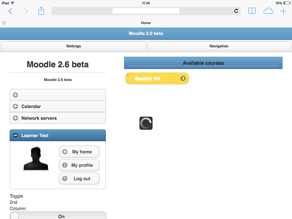Tap the Wi-Fi icon in status bar
Viewport: 292px width, 219px height.
click(12, 3)
